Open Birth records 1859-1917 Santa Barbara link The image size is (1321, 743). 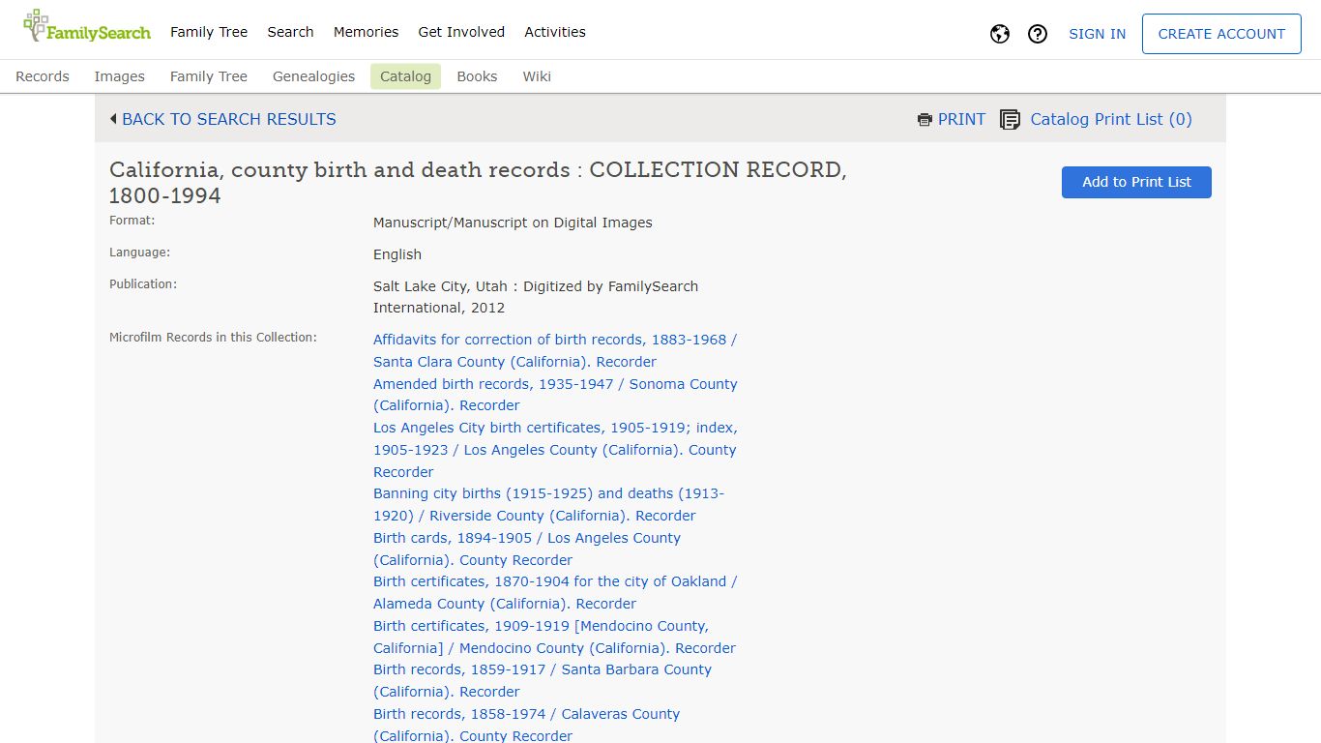543,680
